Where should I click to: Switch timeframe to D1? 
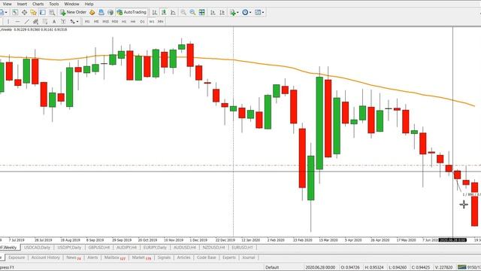coord(142,22)
